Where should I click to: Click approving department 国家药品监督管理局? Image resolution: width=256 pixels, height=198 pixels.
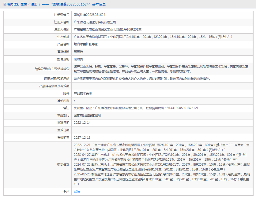[87, 116]
